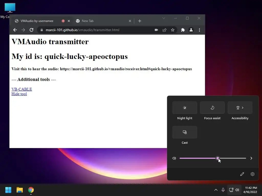262x196 pixels.
Task: Mute volume via speaker icon in panel
Action: (174, 158)
